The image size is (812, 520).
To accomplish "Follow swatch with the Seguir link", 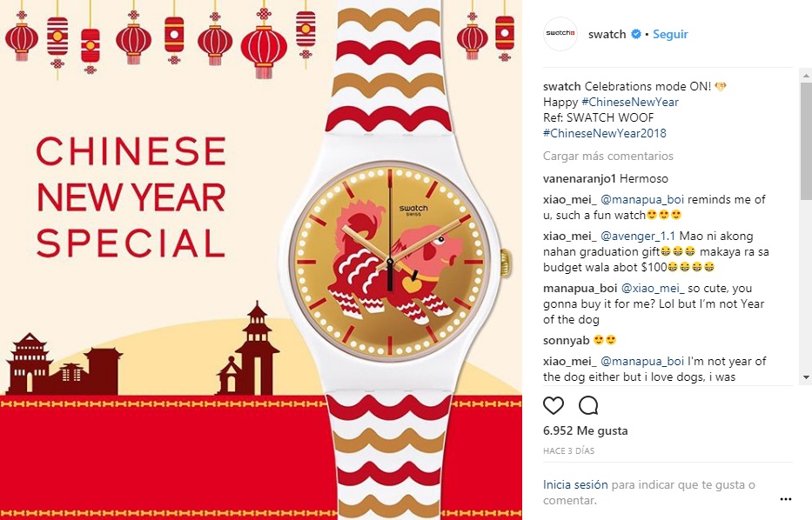I will pos(670,34).
